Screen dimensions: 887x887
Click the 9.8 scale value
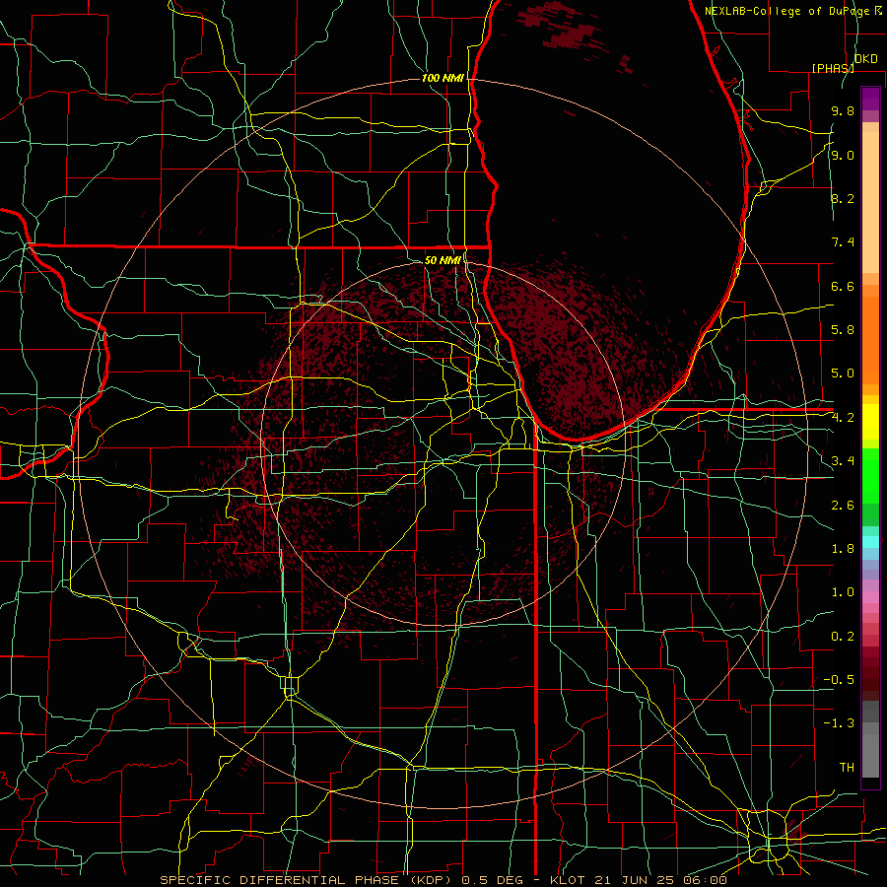pos(843,110)
